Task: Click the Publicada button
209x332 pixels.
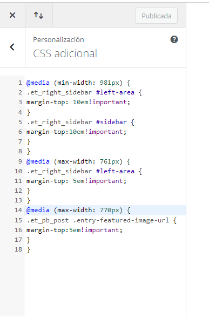Action: (x=157, y=16)
